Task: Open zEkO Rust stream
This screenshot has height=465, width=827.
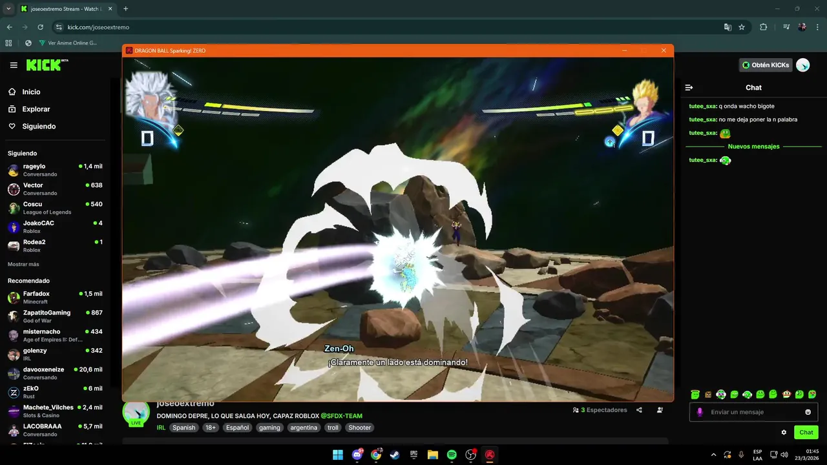Action: point(55,392)
